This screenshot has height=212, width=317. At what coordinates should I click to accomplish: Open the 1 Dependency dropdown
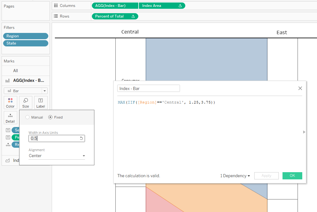click(235, 176)
